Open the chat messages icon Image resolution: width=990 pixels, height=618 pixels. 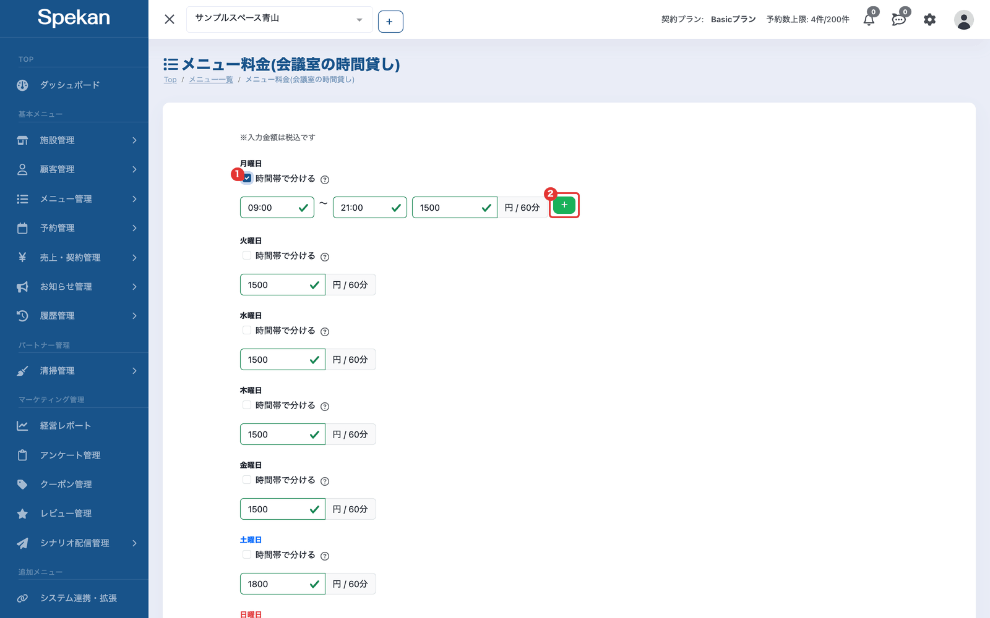tap(899, 20)
